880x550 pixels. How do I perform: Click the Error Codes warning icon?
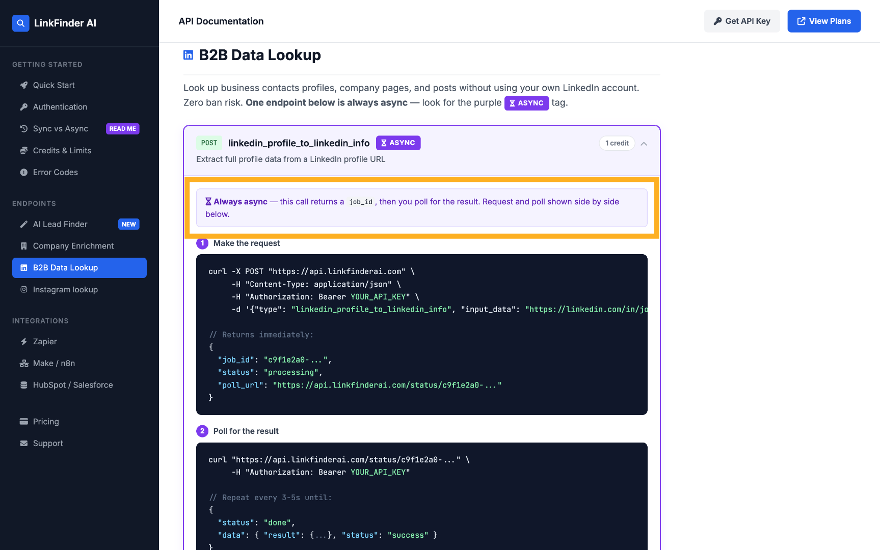click(x=24, y=173)
